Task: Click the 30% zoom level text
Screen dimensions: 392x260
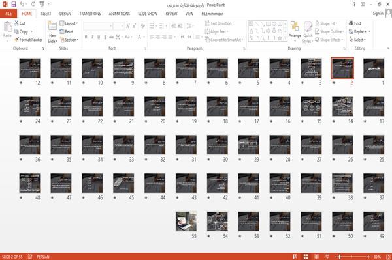Action: coord(377,257)
